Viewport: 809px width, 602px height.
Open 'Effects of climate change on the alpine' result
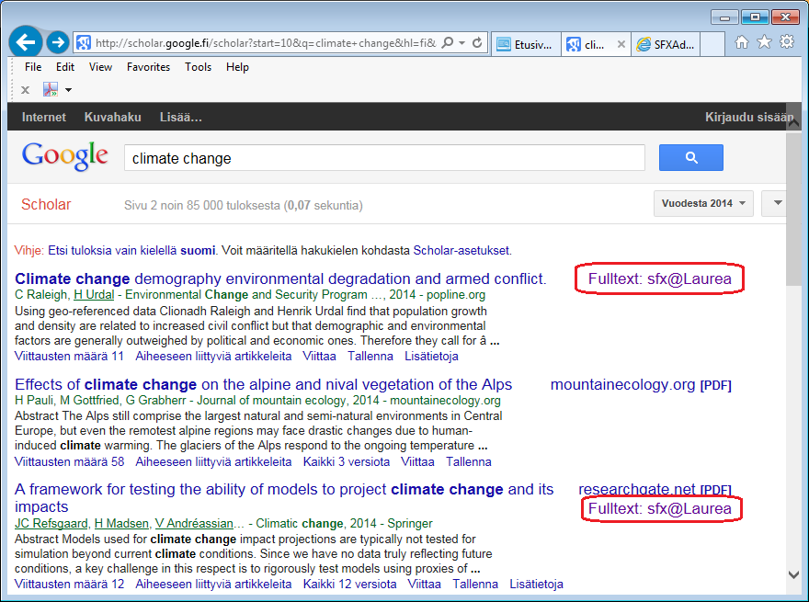coord(263,384)
